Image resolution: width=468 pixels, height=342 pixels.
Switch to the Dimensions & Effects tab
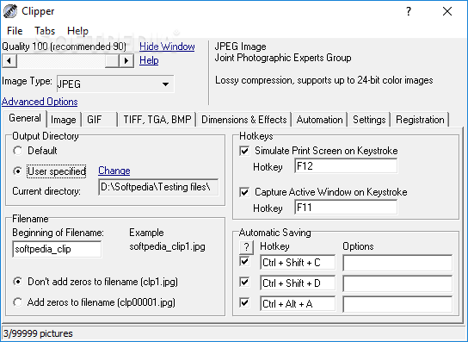pos(243,120)
